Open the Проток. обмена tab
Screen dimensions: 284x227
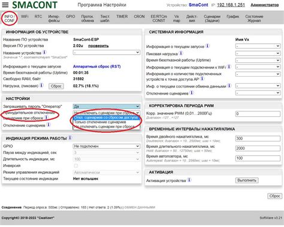point(87,19)
